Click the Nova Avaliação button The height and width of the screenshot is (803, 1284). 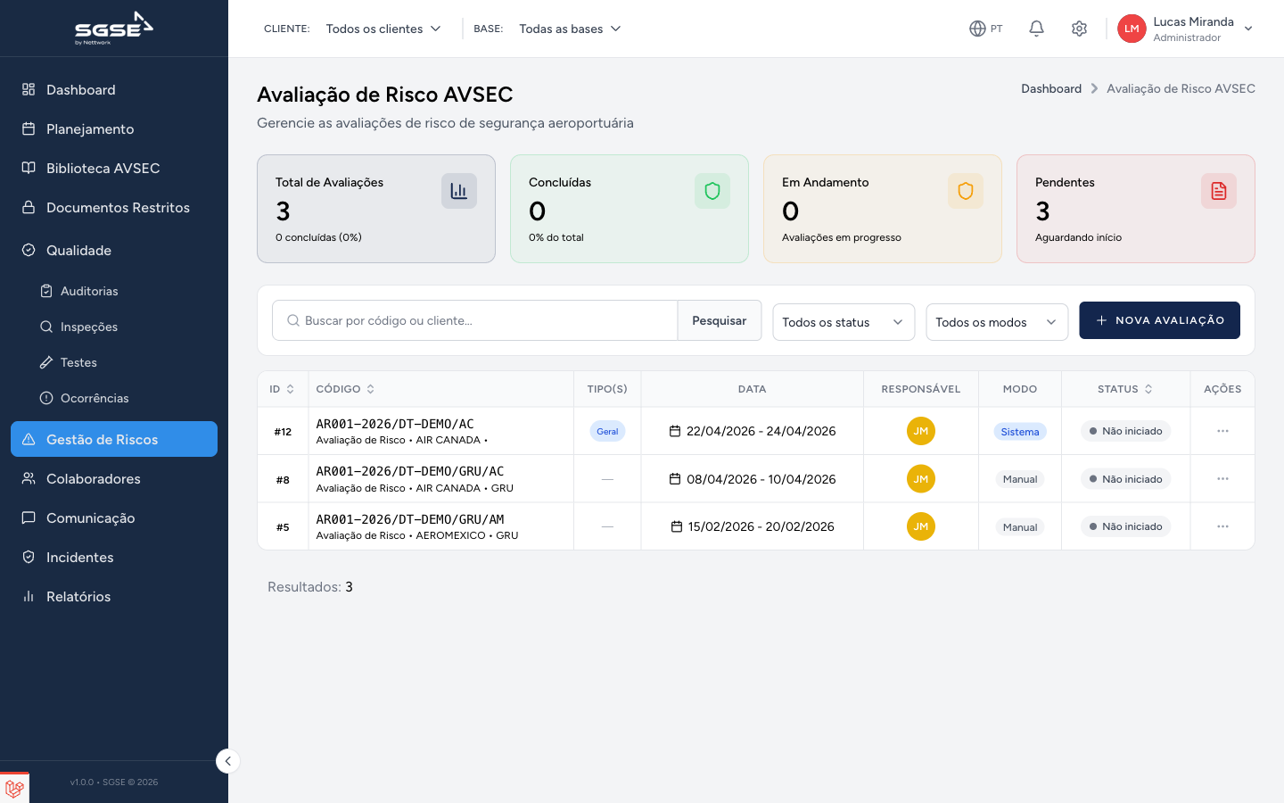tap(1159, 320)
